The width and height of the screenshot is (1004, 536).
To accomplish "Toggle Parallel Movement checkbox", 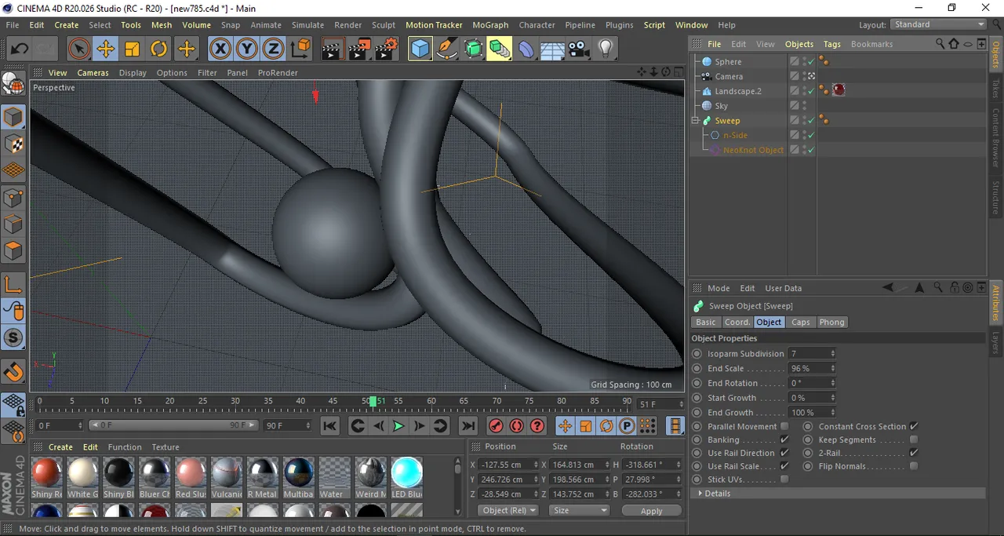I will [784, 427].
